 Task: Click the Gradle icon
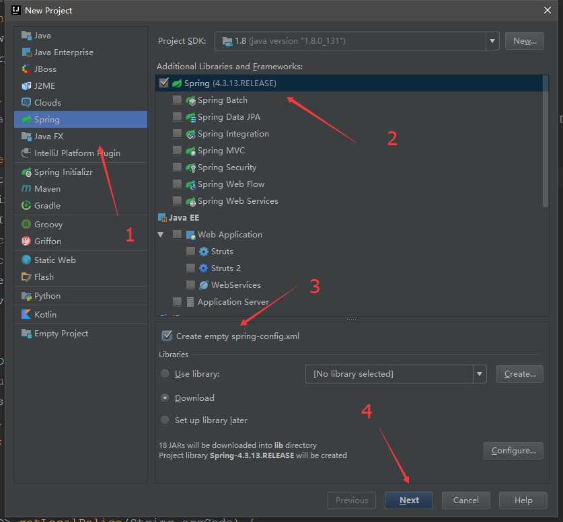(x=26, y=205)
